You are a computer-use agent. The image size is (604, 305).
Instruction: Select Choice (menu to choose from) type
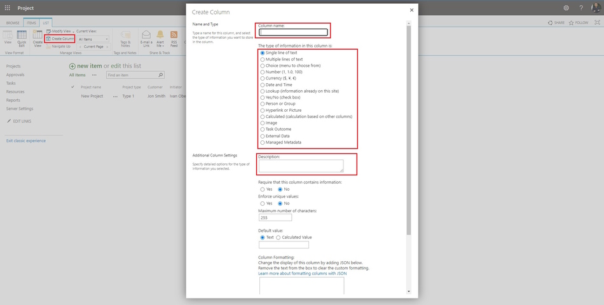[263, 65]
